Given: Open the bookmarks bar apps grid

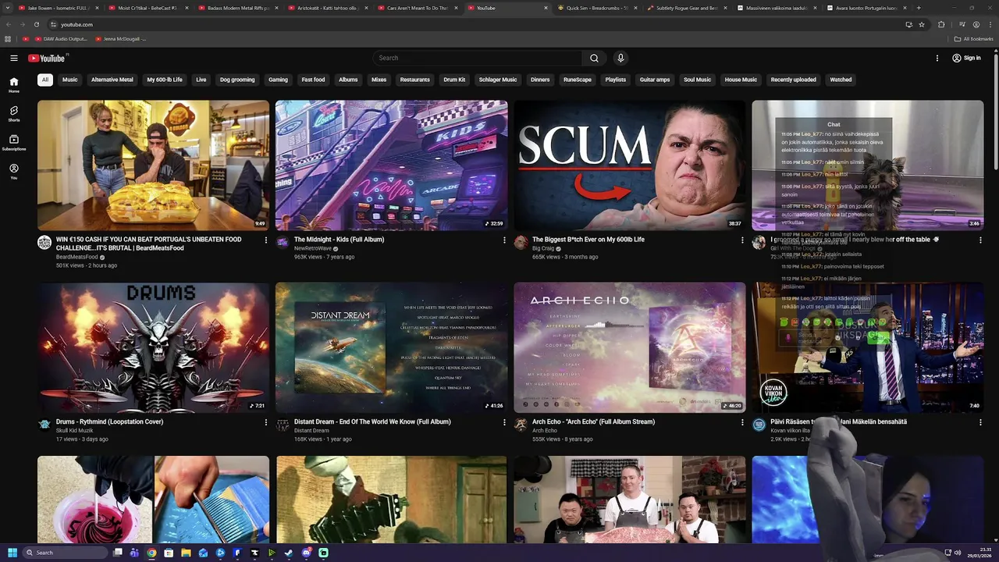Looking at the screenshot, I should pyautogui.click(x=8, y=38).
